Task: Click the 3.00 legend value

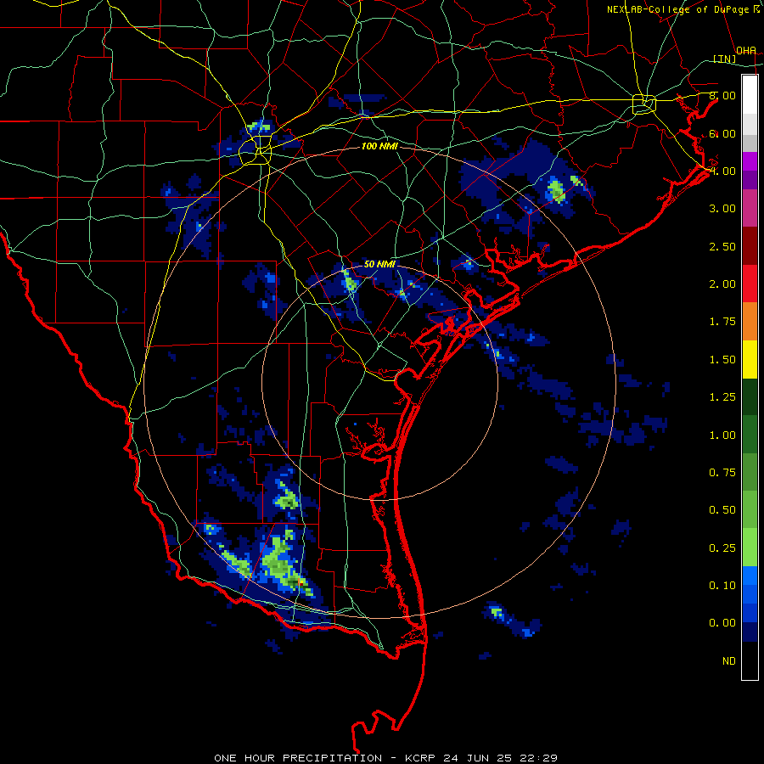Action: click(722, 209)
